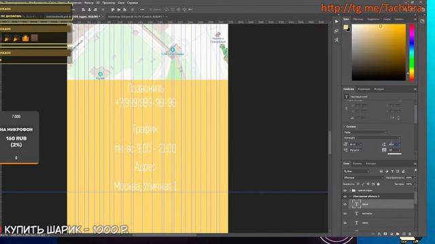Click the text color bar in Символ section
This screenshot has height=244, width=435.
click(x=394, y=154)
